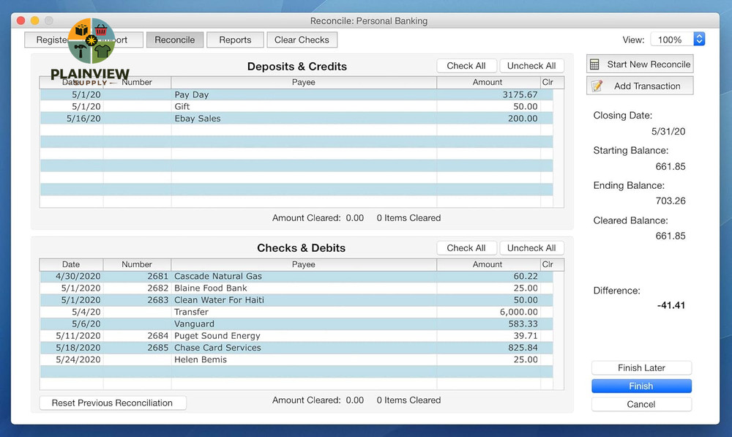
Task: Click the 5/31/20 closing date value
Action: click(668, 132)
